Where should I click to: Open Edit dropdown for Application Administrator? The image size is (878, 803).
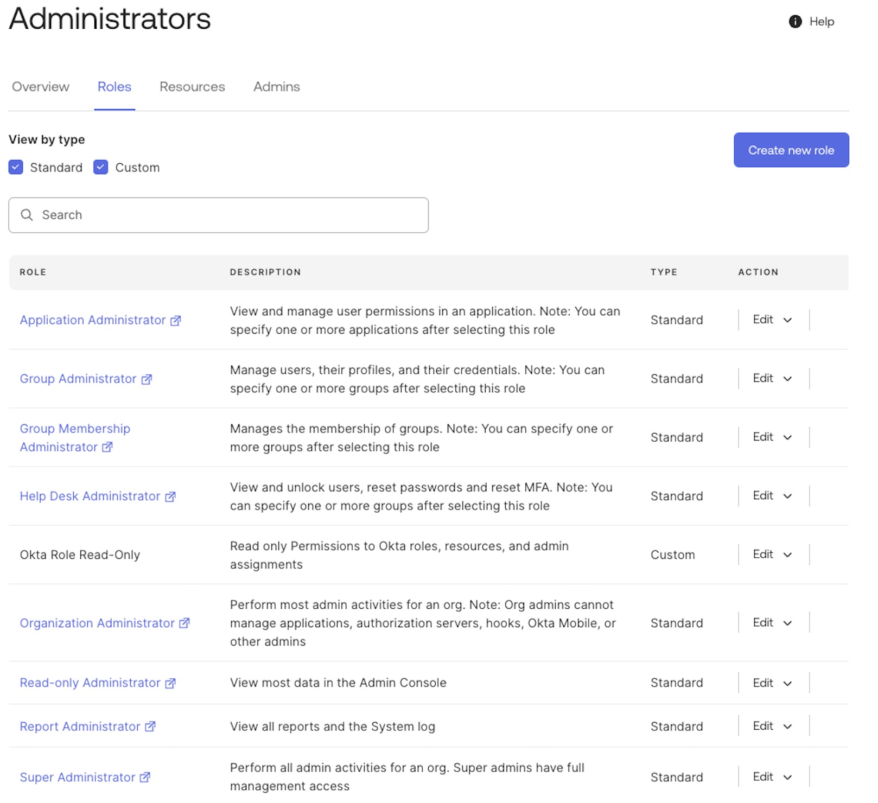pos(773,320)
